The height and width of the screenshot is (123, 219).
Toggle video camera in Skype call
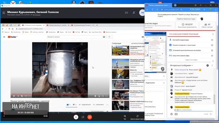tap(83, 117)
